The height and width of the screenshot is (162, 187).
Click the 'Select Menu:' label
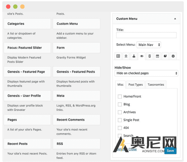126,45
